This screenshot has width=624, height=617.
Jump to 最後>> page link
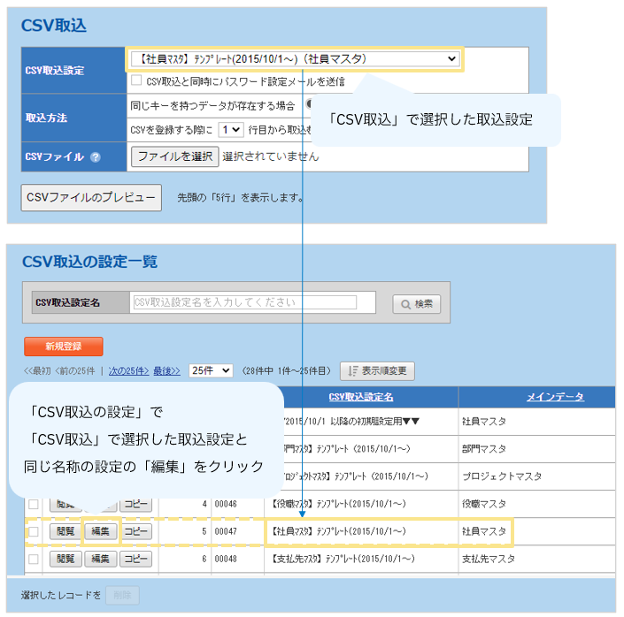pyautogui.click(x=166, y=371)
